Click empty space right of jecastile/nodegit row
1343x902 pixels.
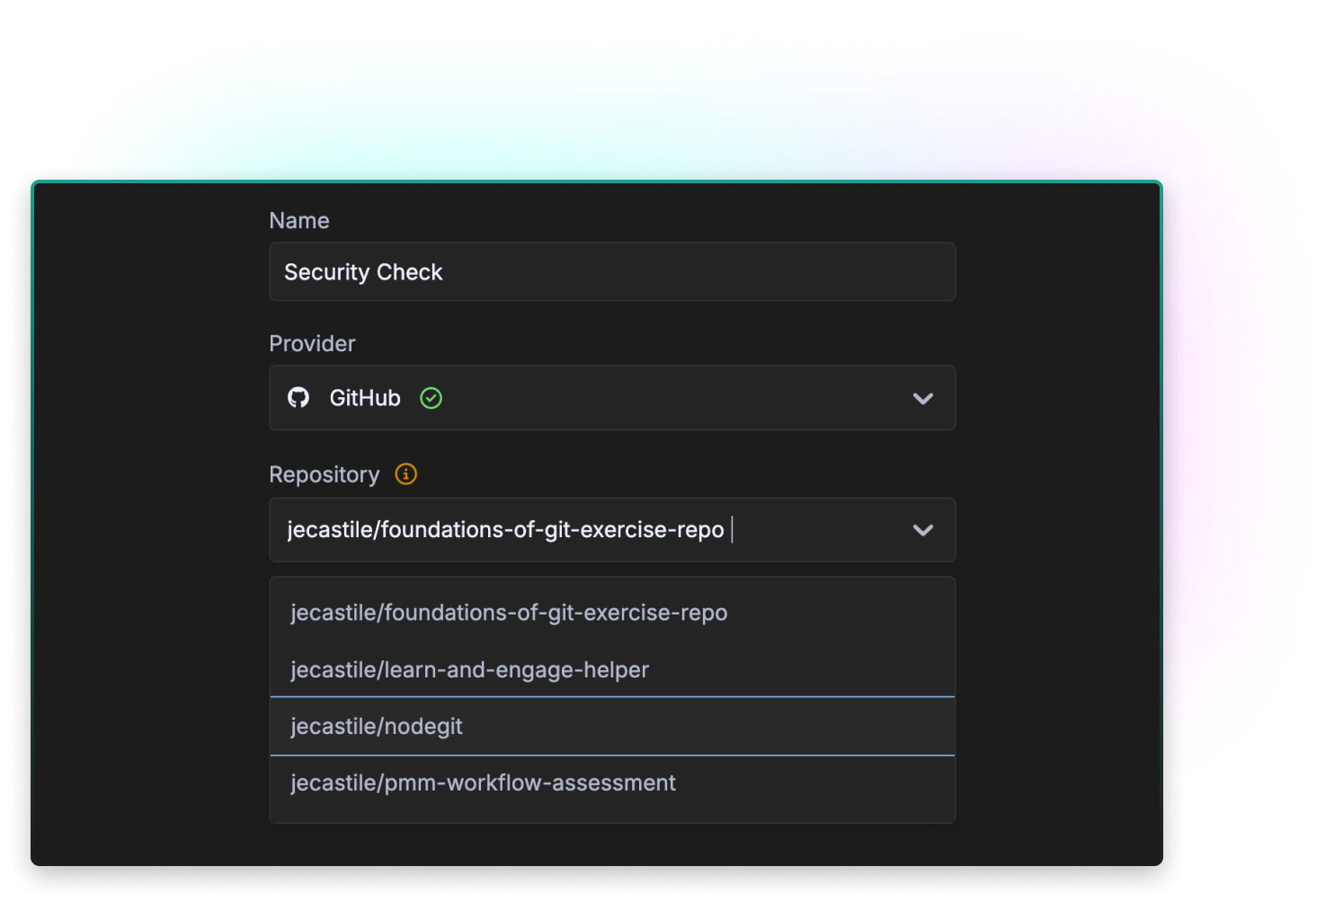pos(764,727)
